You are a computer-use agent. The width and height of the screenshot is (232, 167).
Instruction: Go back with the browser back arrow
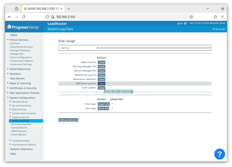tap(10, 16)
